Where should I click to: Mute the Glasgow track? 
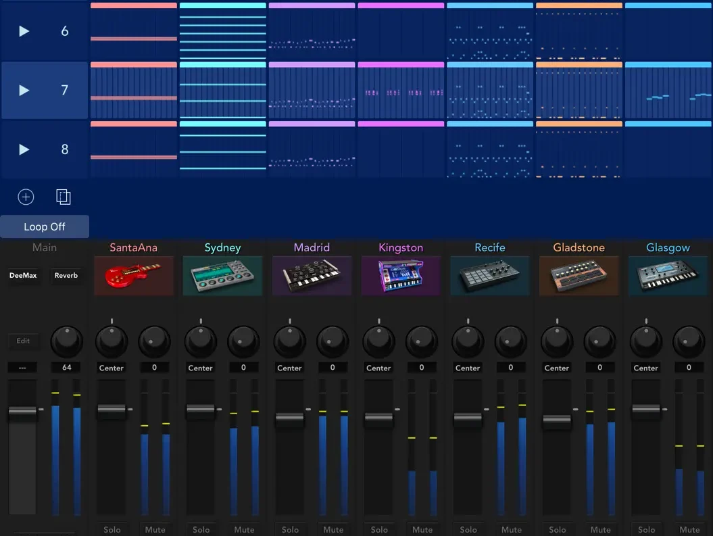click(x=690, y=530)
